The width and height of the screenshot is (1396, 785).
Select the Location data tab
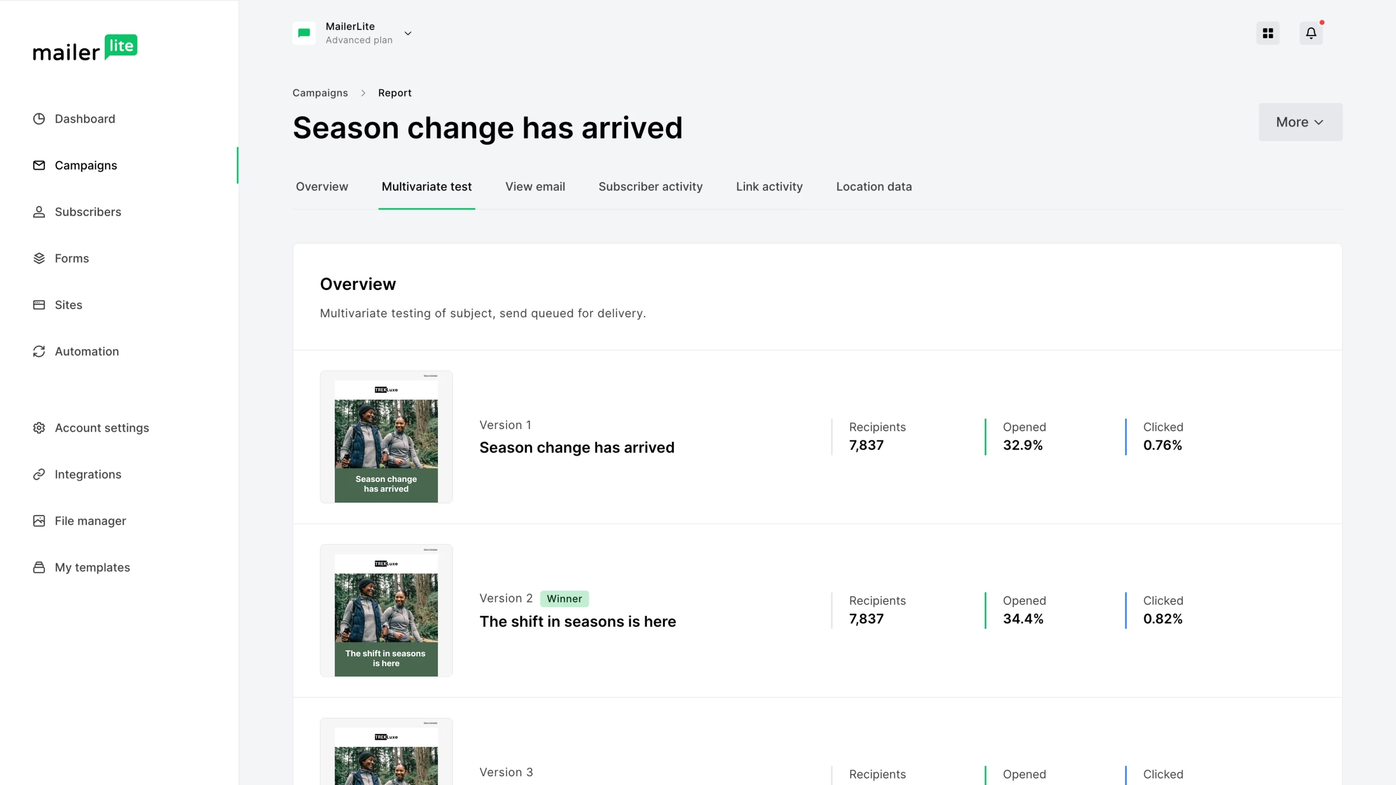[x=874, y=186]
